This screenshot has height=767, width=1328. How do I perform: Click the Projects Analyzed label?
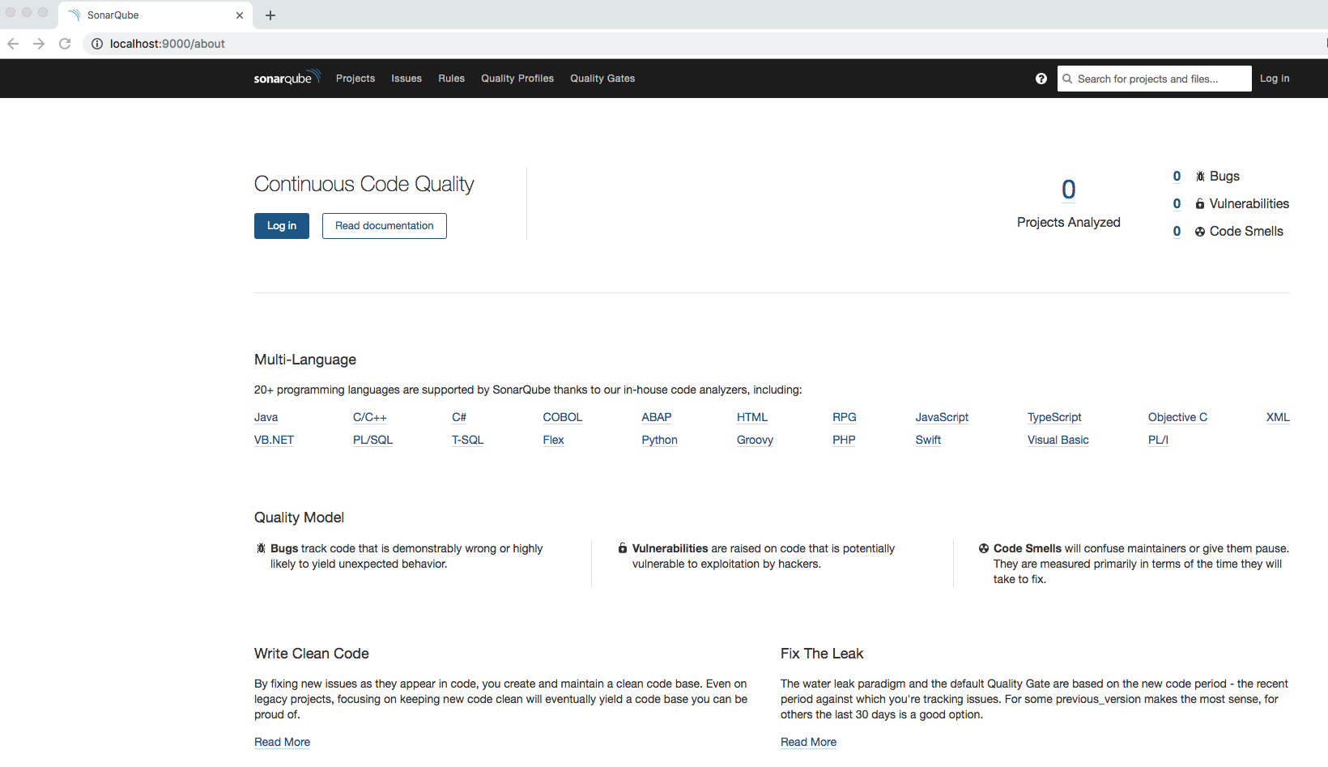(1069, 222)
